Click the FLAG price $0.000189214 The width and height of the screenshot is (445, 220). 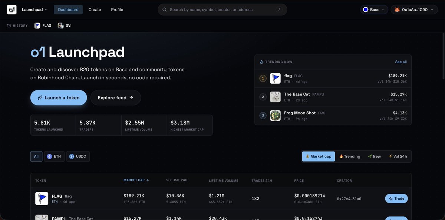coord(309,196)
